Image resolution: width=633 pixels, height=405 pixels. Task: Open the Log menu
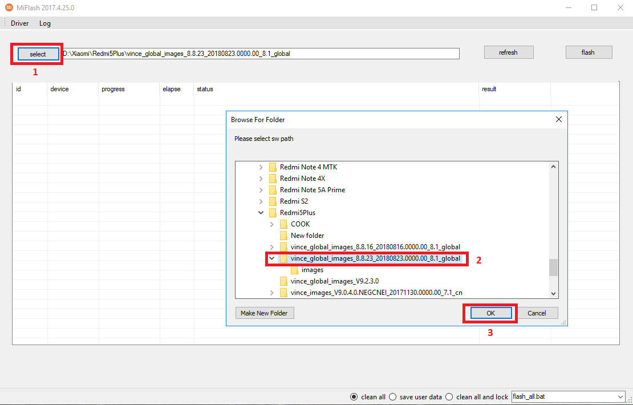click(45, 23)
